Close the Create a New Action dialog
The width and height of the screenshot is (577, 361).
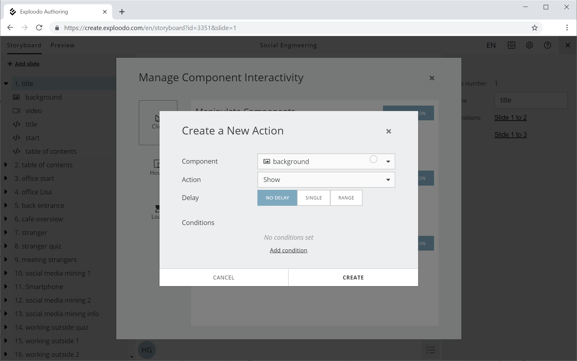tap(388, 131)
